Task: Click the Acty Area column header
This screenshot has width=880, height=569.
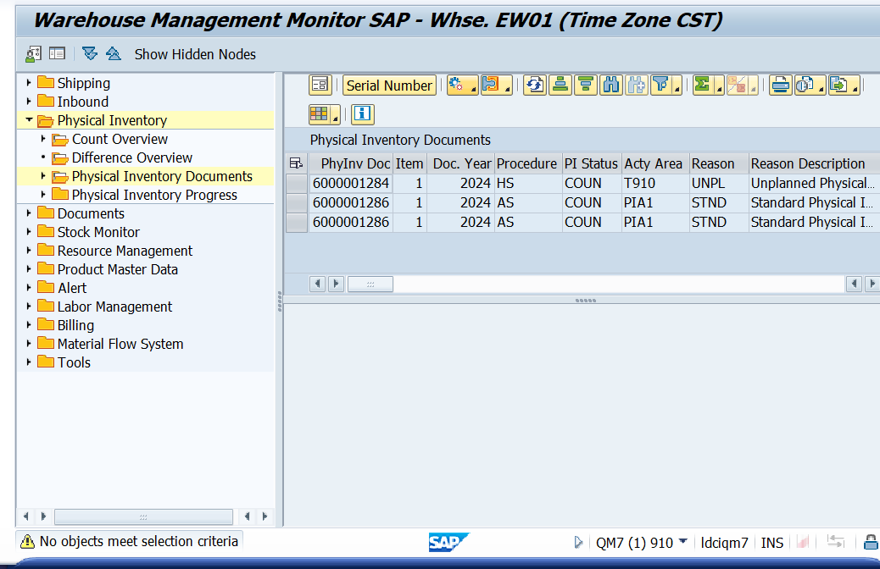Action: click(x=655, y=163)
